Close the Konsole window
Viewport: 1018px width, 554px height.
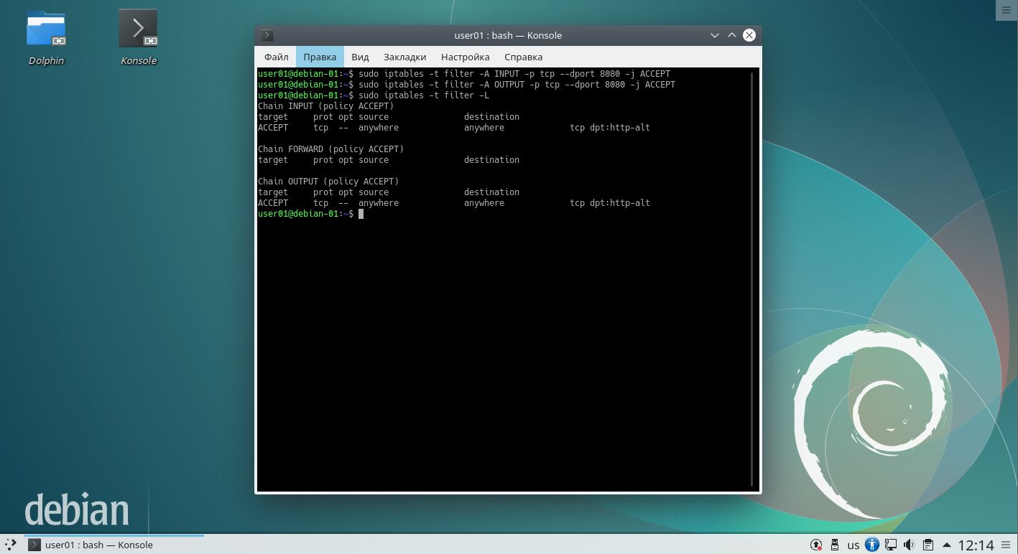click(x=749, y=35)
